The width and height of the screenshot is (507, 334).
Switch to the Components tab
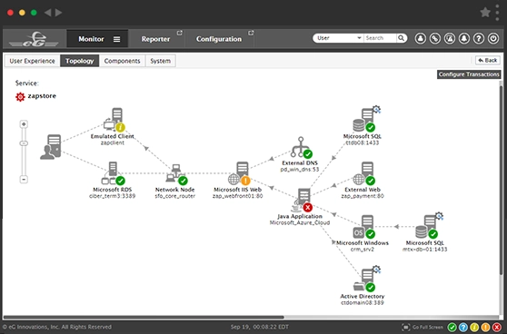(x=123, y=61)
